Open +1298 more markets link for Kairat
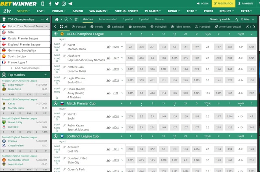260x172 pixels. (x=115, y=47)
